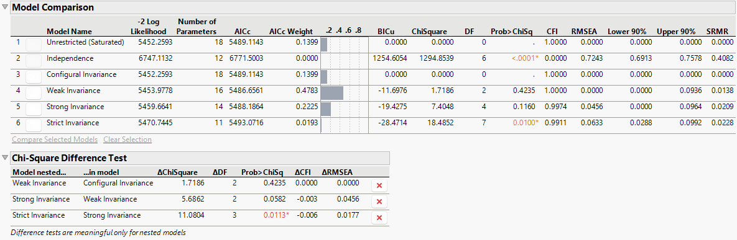Click the ΔDF column header
This screenshot has width=737, height=240.
point(220,172)
